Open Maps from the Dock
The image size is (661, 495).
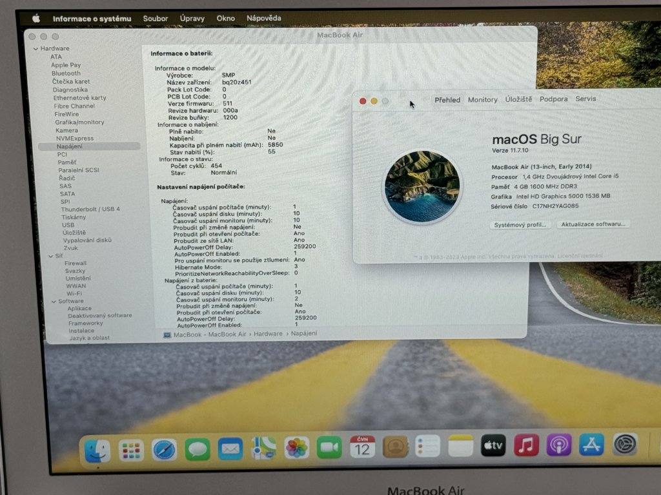(263, 448)
